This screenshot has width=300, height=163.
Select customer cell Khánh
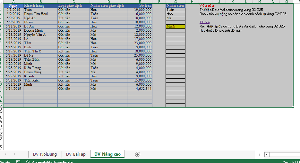click(x=40, y=76)
